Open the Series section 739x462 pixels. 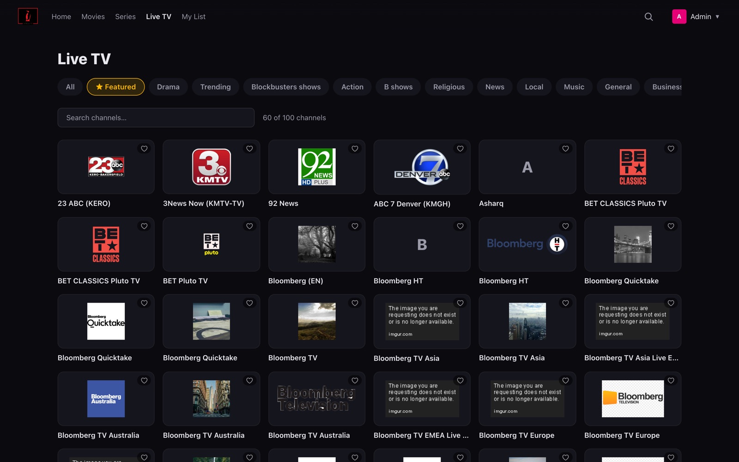tap(125, 17)
